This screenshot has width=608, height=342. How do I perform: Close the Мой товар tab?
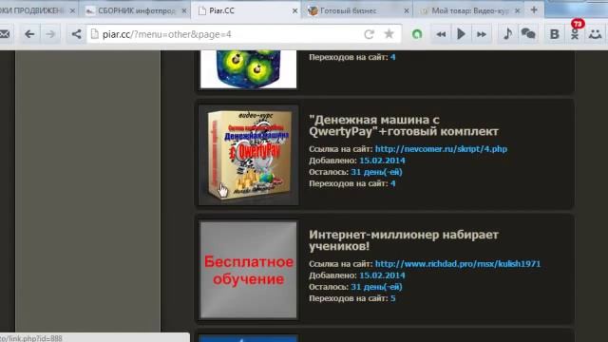pyautogui.click(x=517, y=10)
